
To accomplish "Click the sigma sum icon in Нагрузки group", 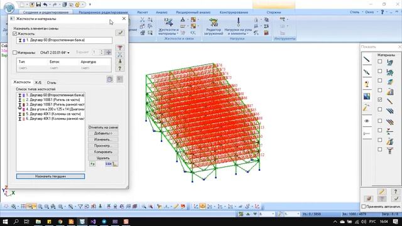I will click(x=266, y=26).
